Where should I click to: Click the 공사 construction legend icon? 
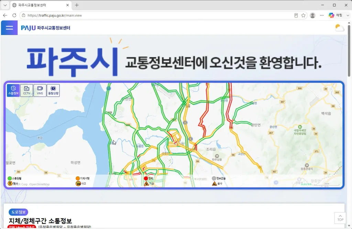[214, 183]
